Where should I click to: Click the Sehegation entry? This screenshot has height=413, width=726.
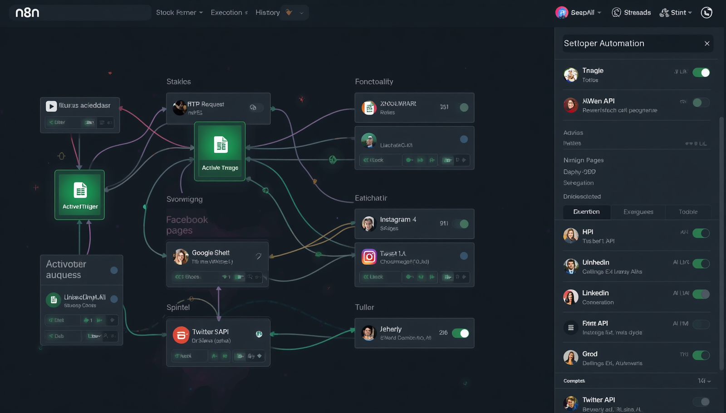pos(579,183)
